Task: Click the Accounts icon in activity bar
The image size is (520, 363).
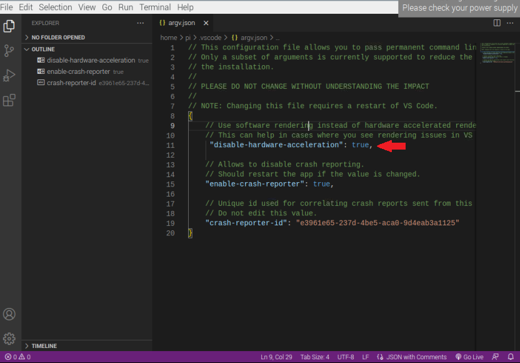Action: pyautogui.click(x=9, y=314)
